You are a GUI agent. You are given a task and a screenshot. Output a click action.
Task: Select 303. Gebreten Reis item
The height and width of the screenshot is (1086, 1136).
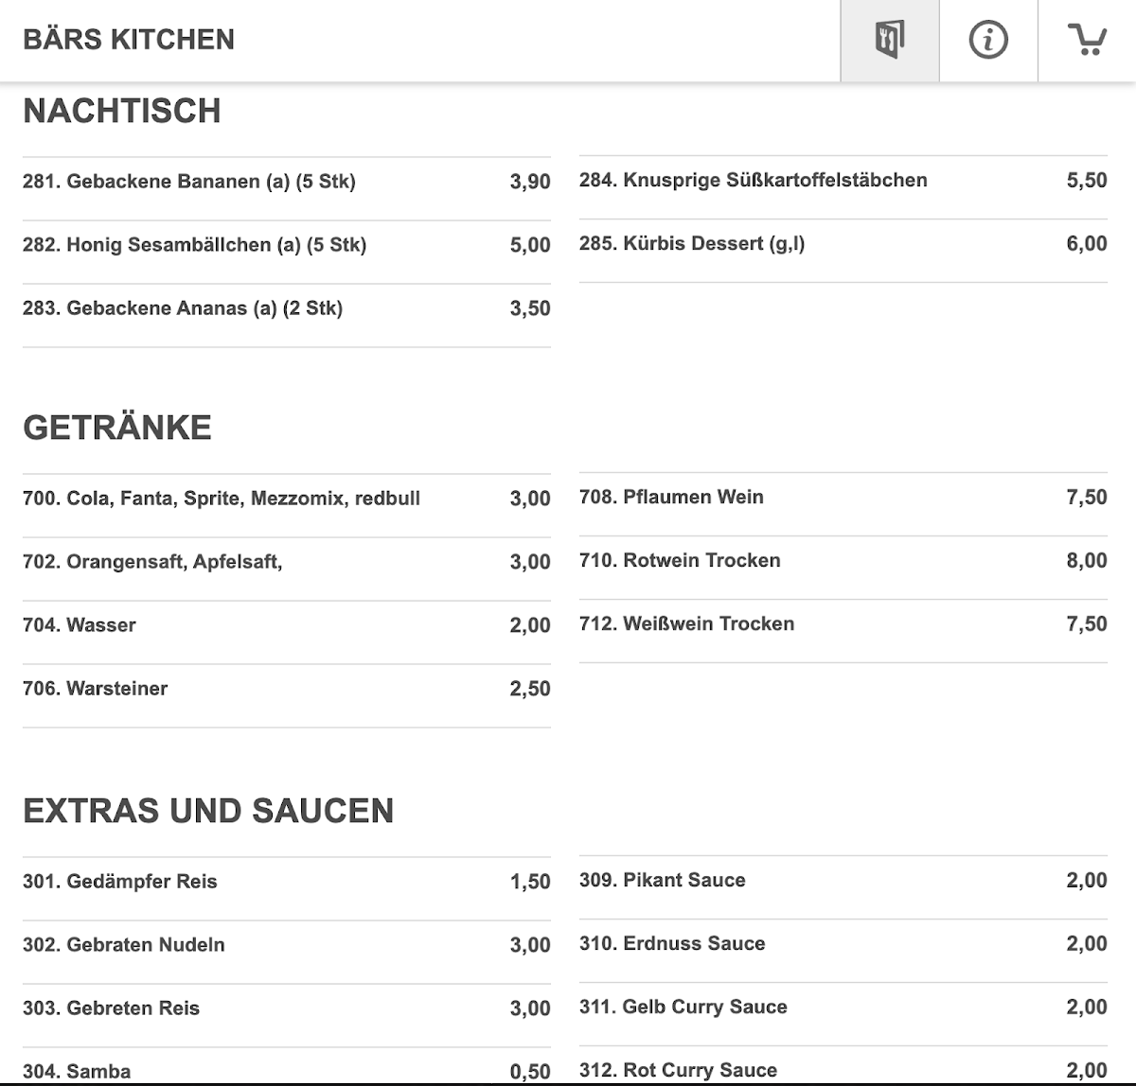(x=287, y=1016)
